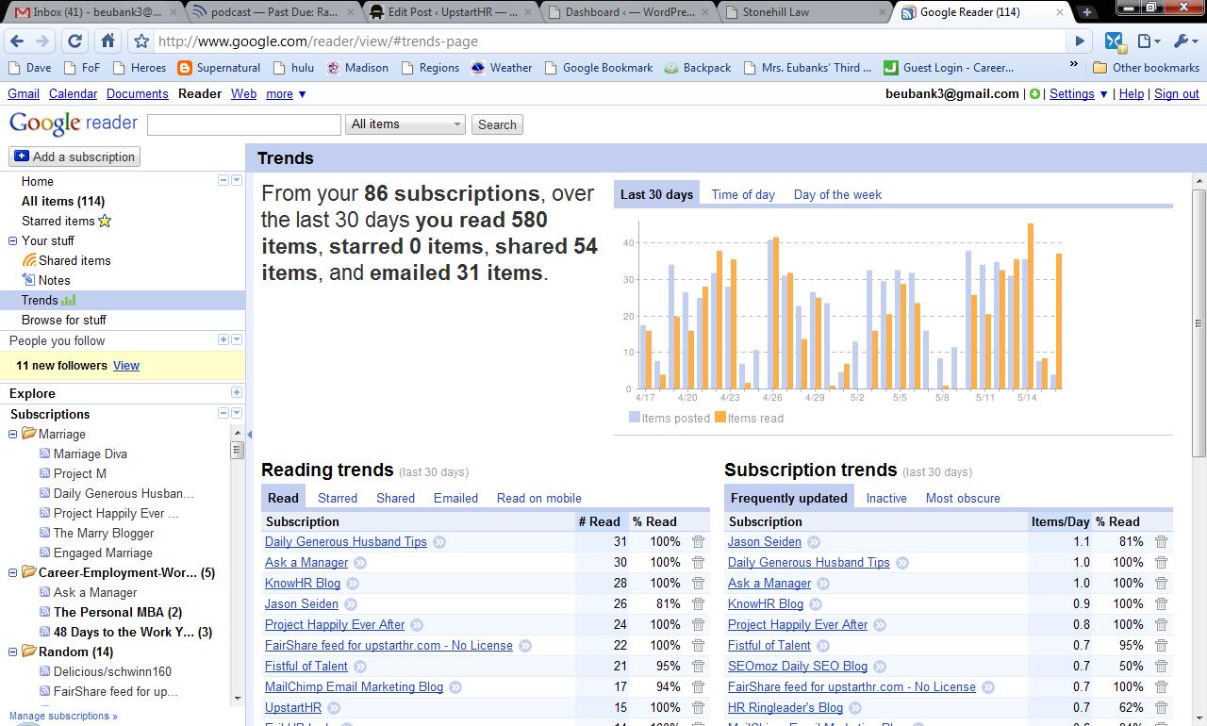Open the All items search dropdown
This screenshot has height=726, width=1207.
[406, 124]
